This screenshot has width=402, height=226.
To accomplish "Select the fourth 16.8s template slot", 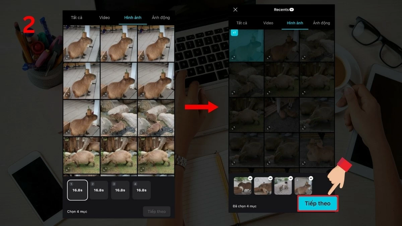I will point(141,190).
